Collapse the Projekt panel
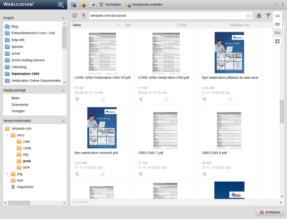 [x=63, y=18]
